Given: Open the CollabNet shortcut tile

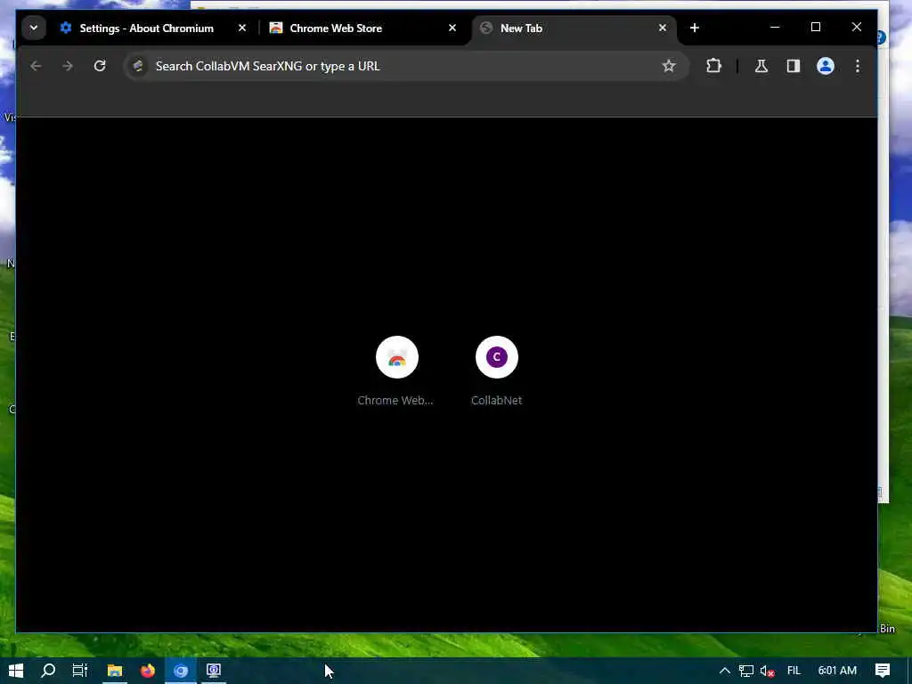Looking at the screenshot, I should click(497, 370).
